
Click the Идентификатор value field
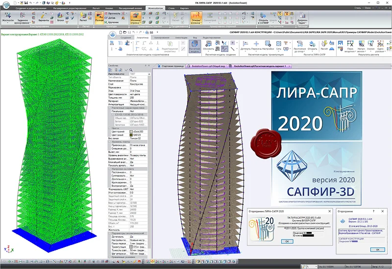point(138,74)
